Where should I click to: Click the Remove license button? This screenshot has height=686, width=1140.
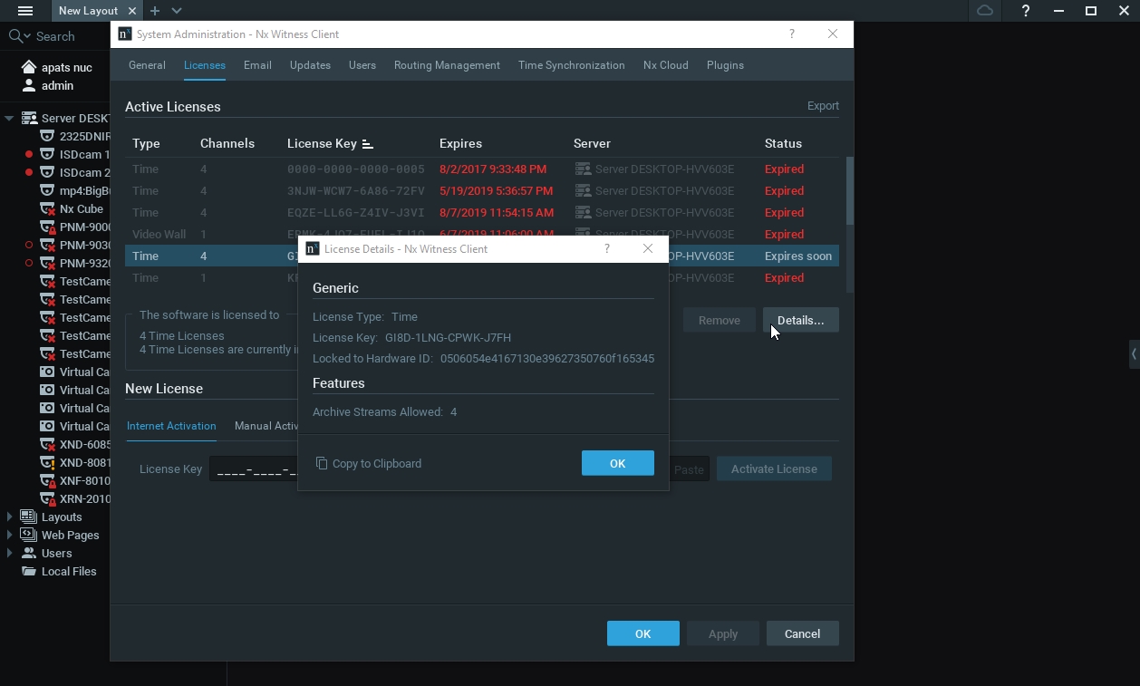coord(720,320)
